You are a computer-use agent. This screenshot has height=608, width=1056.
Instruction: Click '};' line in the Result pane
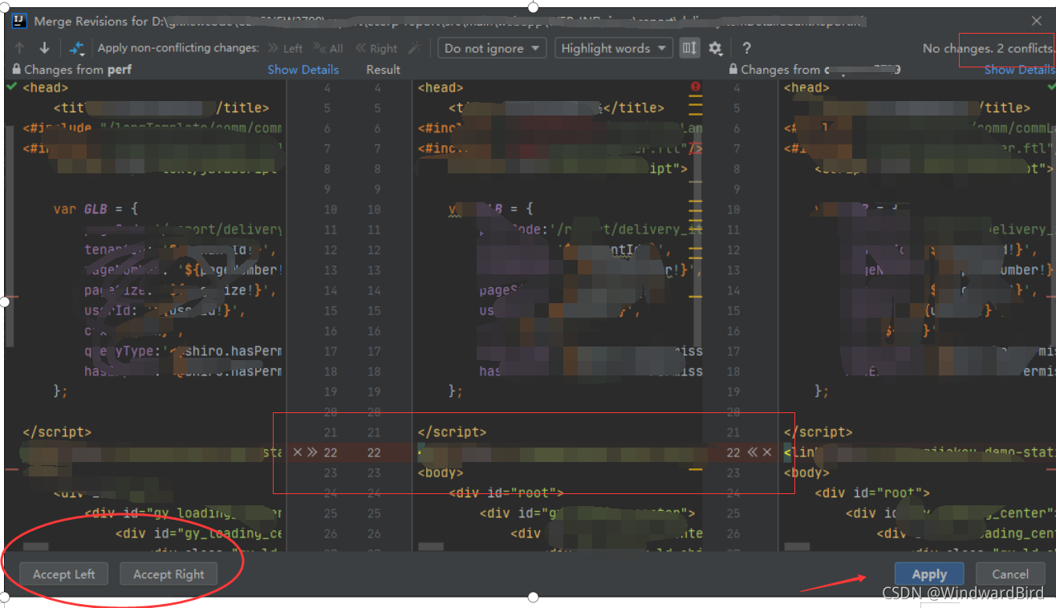click(456, 391)
